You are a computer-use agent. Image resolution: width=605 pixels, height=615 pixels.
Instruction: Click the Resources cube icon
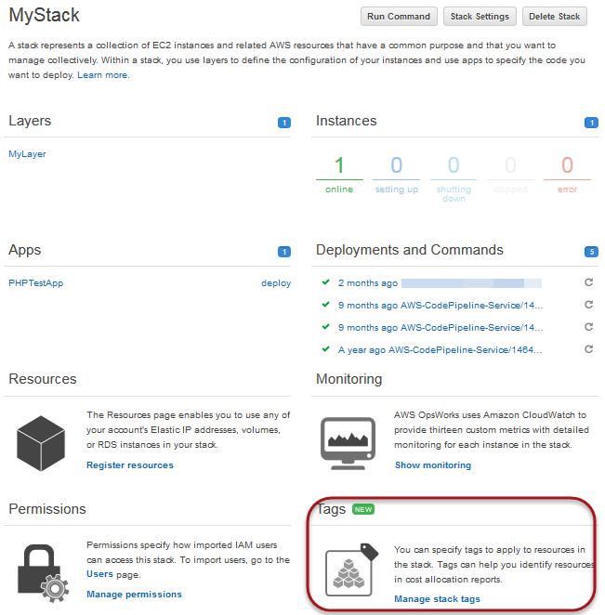pos(41,444)
